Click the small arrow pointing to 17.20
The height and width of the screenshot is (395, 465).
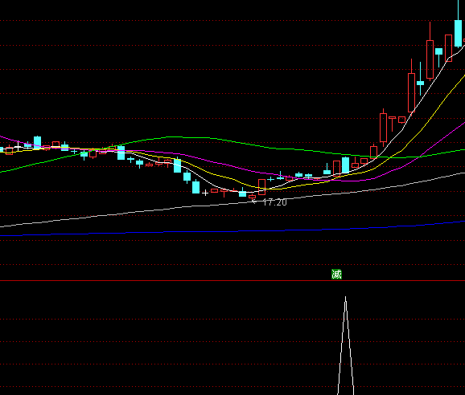point(254,202)
